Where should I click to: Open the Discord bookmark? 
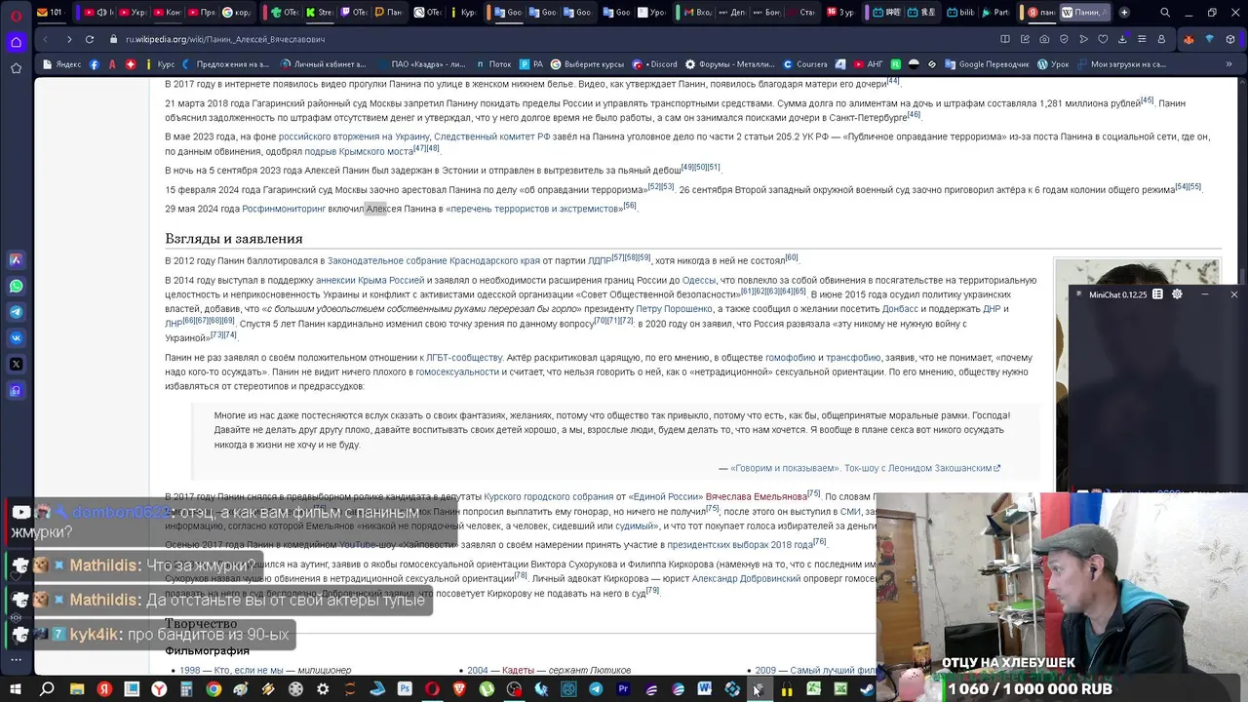point(655,64)
